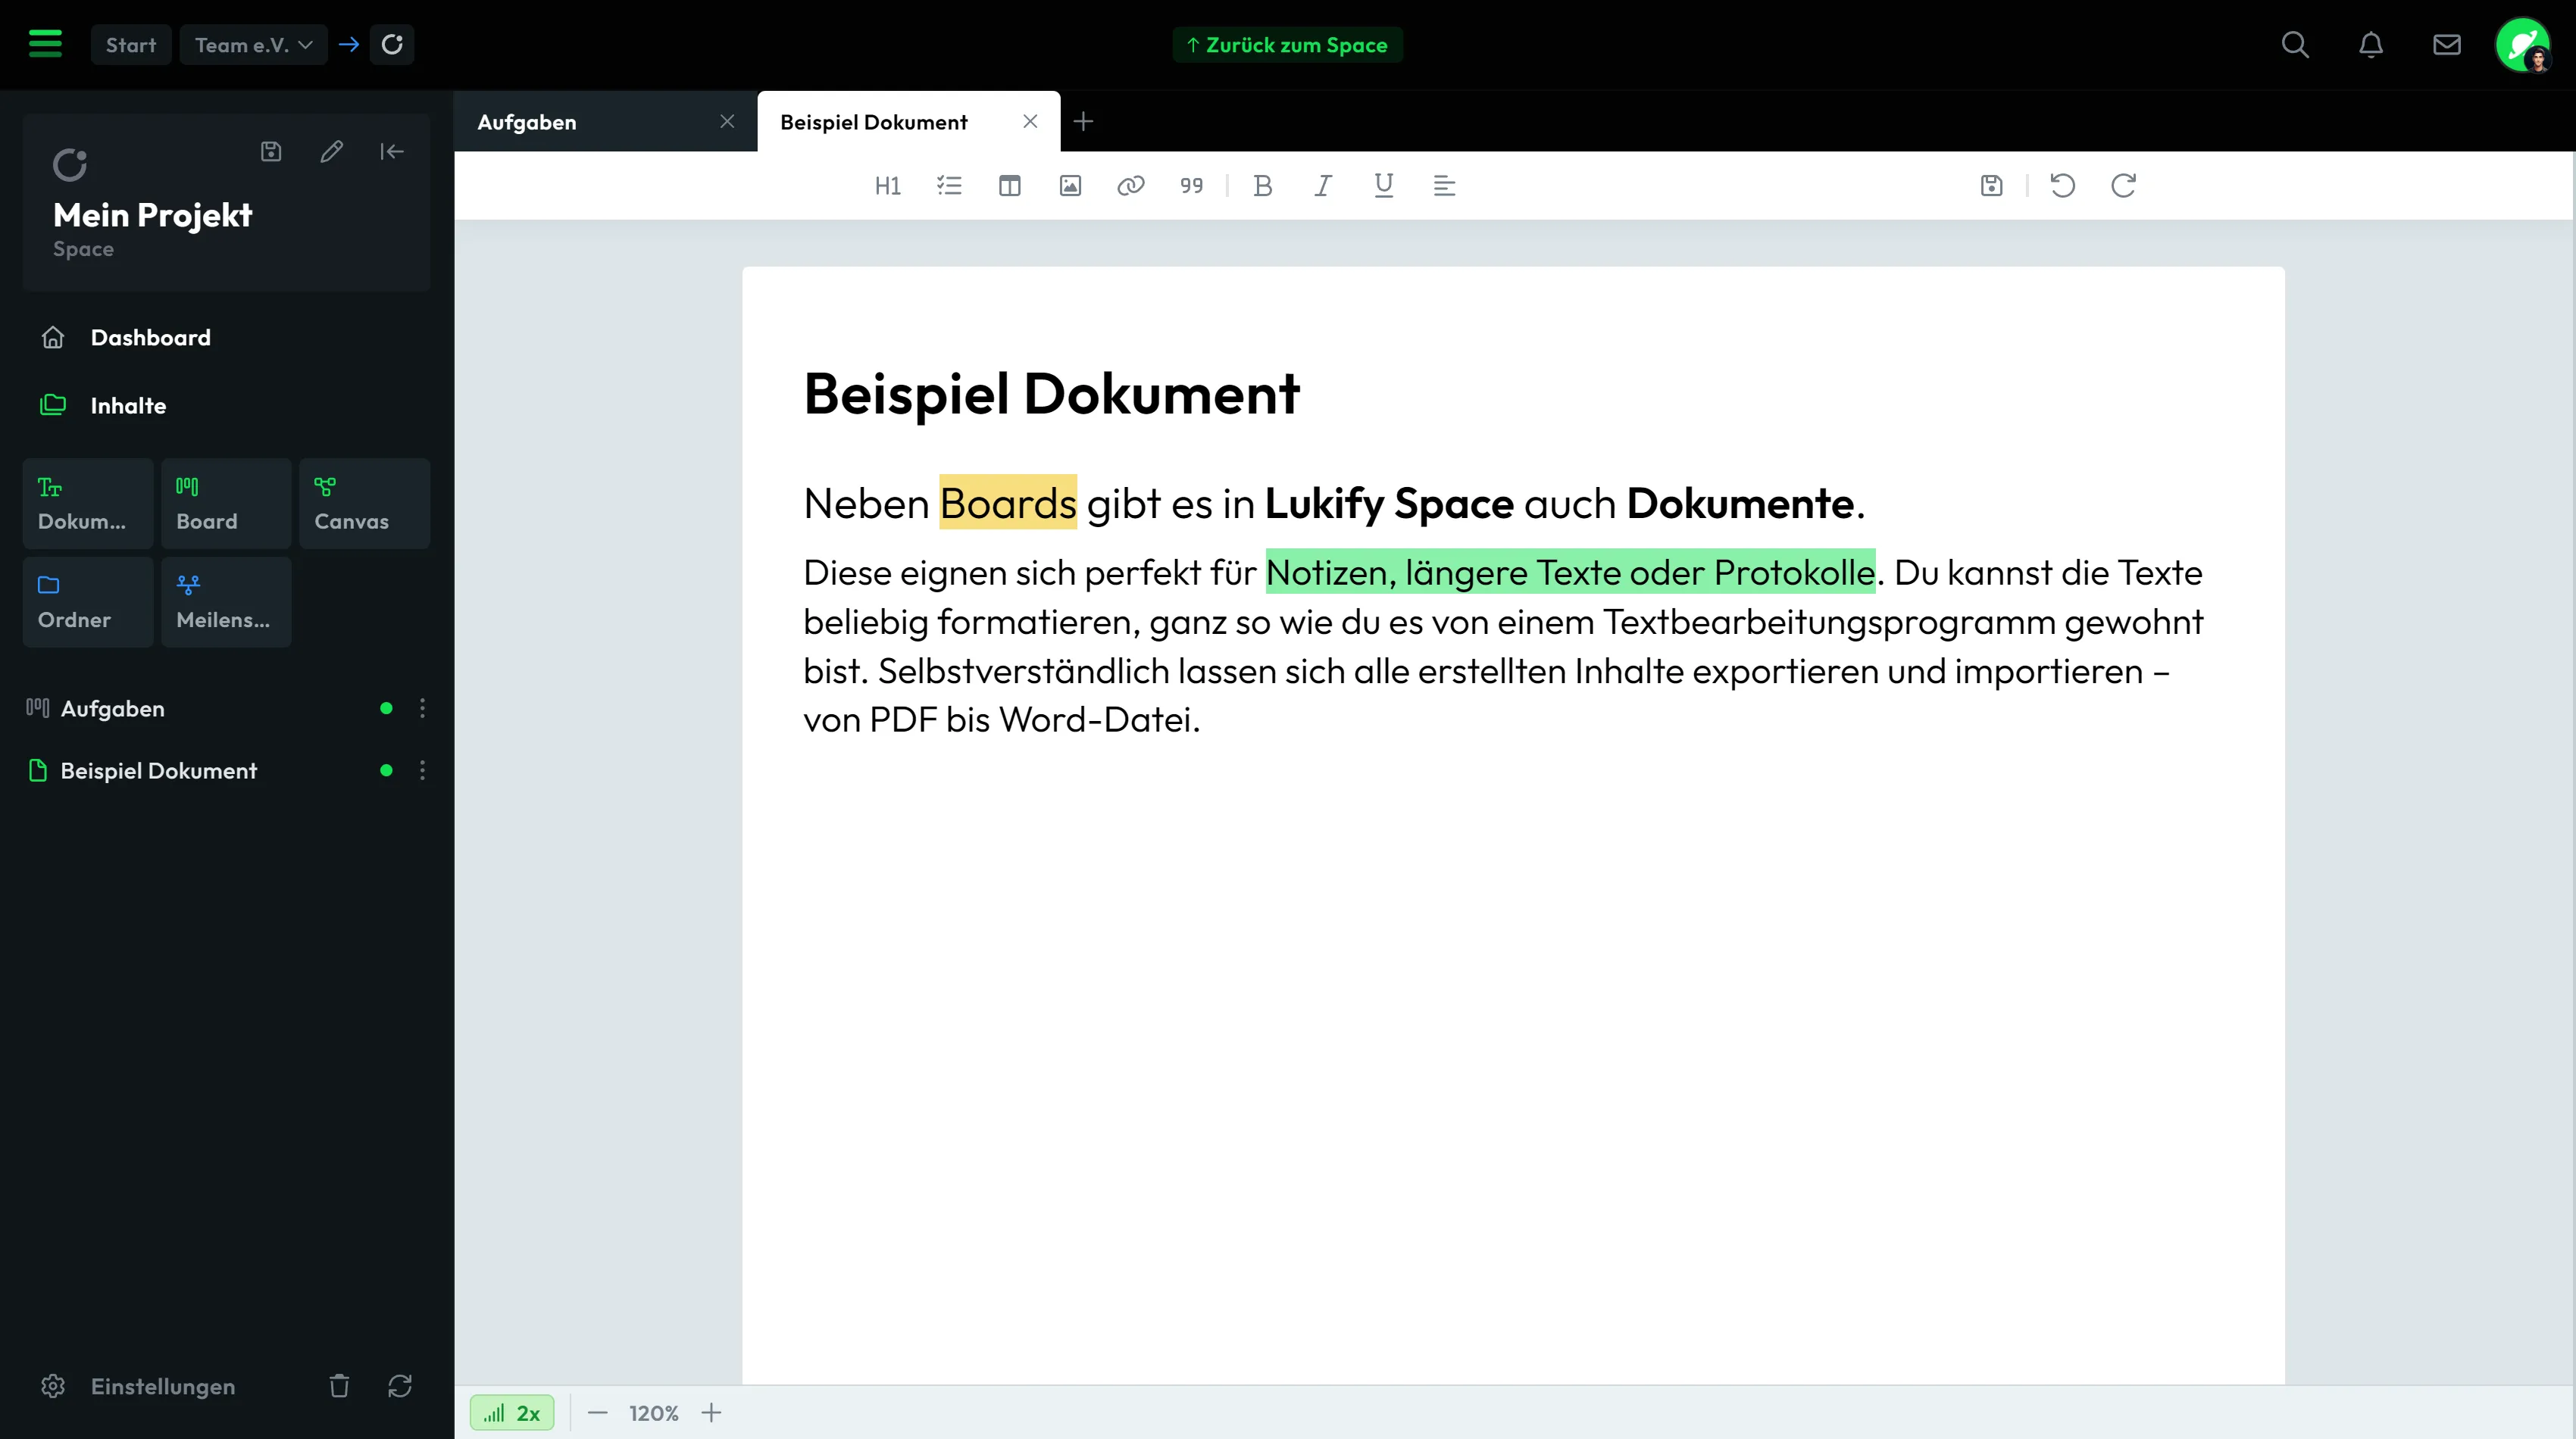Add a hyperlink with the link icon

tap(1130, 186)
